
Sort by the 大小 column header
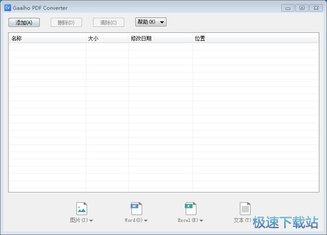pos(107,38)
